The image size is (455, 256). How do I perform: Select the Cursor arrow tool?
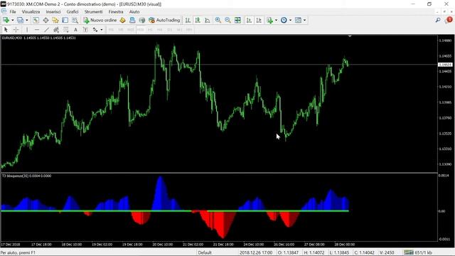point(6,30)
